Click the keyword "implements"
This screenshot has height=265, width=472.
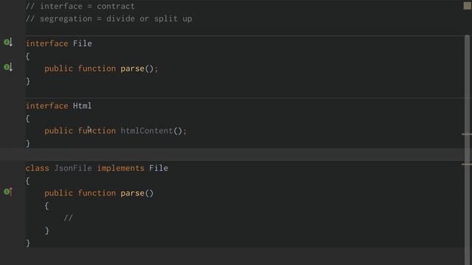[x=121, y=169]
